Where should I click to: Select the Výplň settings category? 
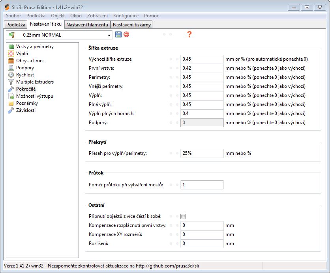[22, 54]
